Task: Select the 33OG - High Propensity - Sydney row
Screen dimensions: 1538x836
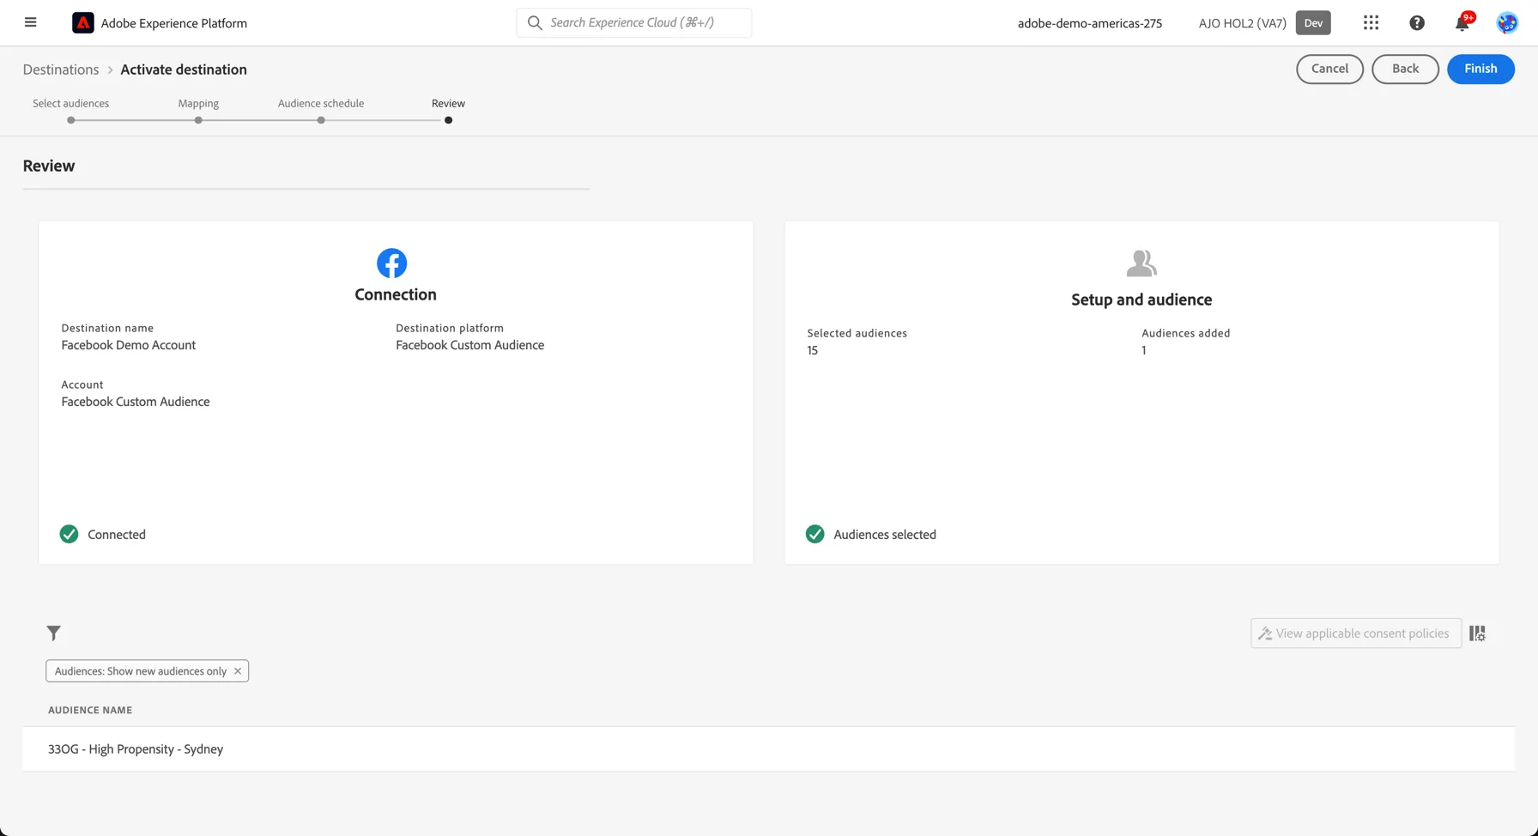Action: tap(768, 749)
